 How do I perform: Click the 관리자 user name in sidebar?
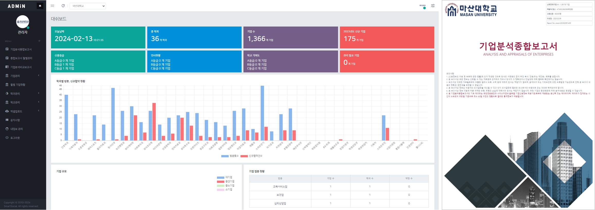coord(23,32)
